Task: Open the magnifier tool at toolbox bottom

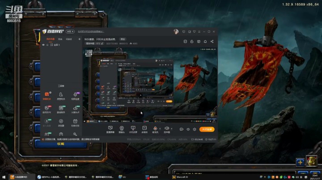Action: click(75, 134)
